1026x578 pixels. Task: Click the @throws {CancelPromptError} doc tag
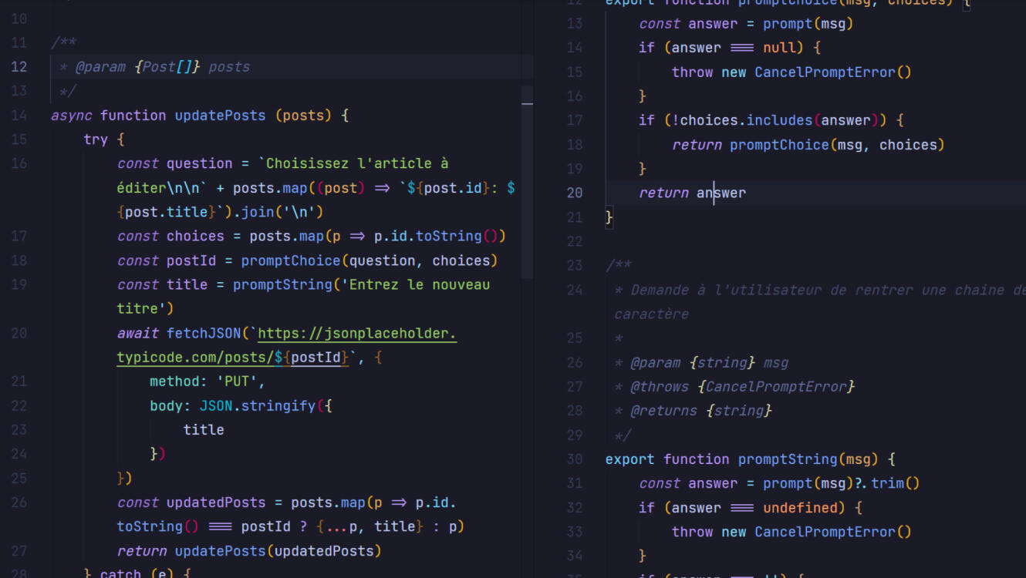coord(742,387)
